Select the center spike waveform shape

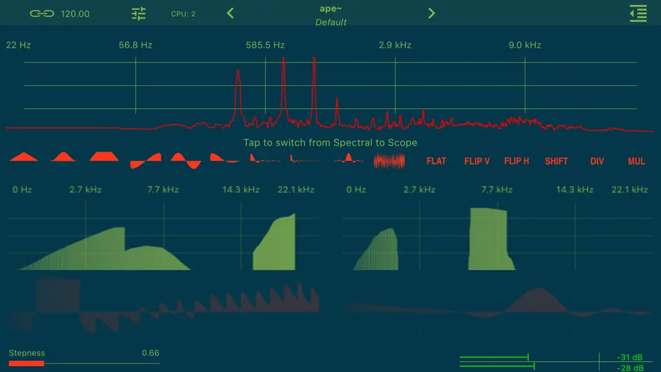(348, 159)
